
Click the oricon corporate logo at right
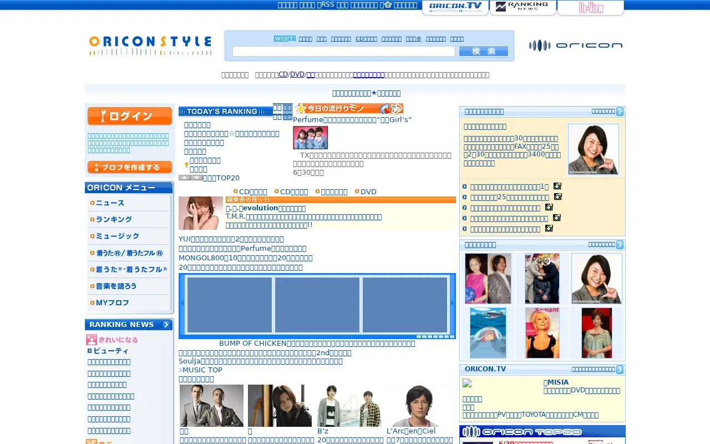[x=575, y=46]
